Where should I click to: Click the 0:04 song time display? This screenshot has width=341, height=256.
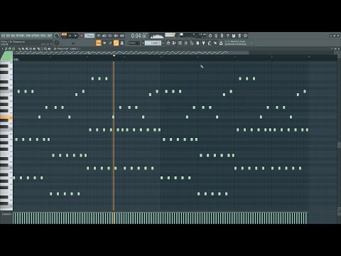pyautogui.click(x=139, y=36)
